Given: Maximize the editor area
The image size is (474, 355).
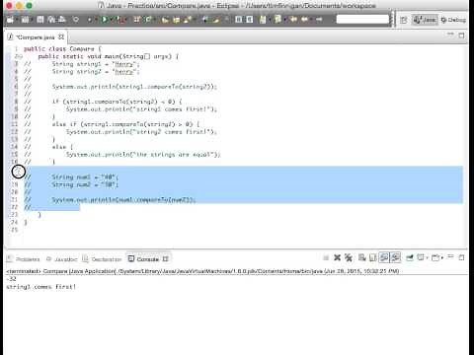Looking at the screenshot, I should point(461,35).
